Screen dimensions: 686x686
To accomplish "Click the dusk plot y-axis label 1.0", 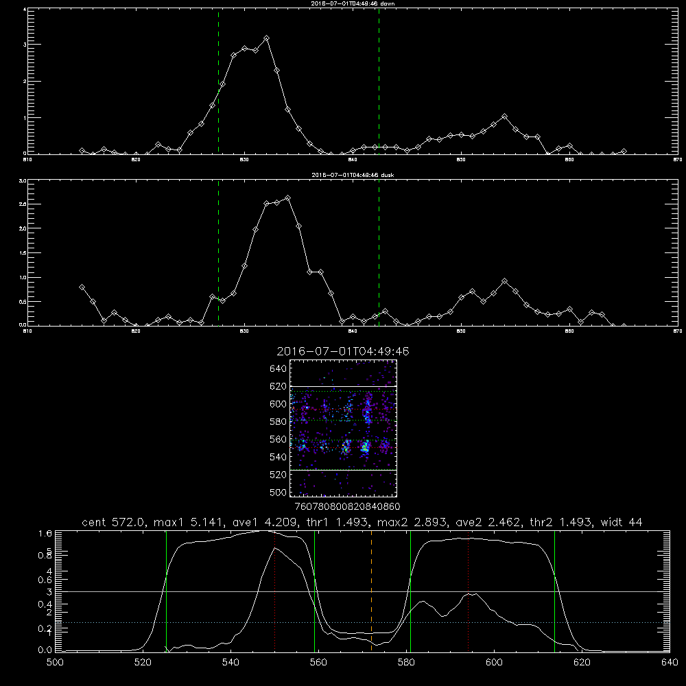I will pos(23,277).
